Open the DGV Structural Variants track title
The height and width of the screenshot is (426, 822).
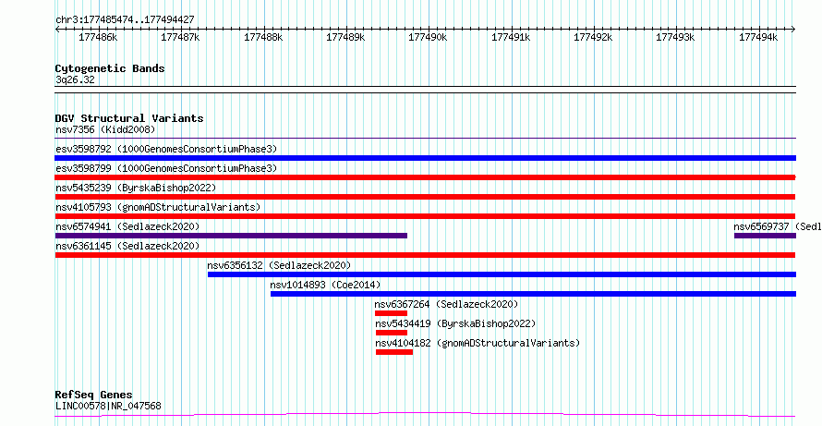coord(129,118)
